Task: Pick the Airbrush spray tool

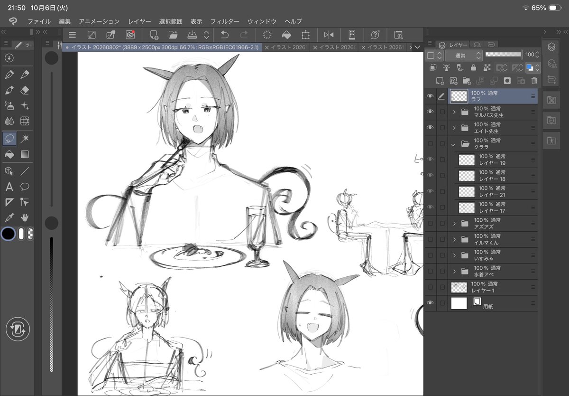Action: [x=9, y=105]
